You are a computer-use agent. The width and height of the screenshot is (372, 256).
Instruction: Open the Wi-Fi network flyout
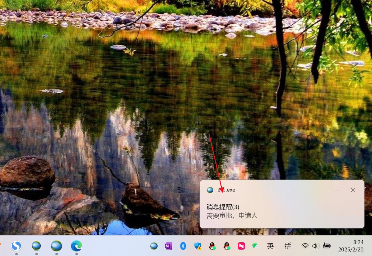coord(305,246)
